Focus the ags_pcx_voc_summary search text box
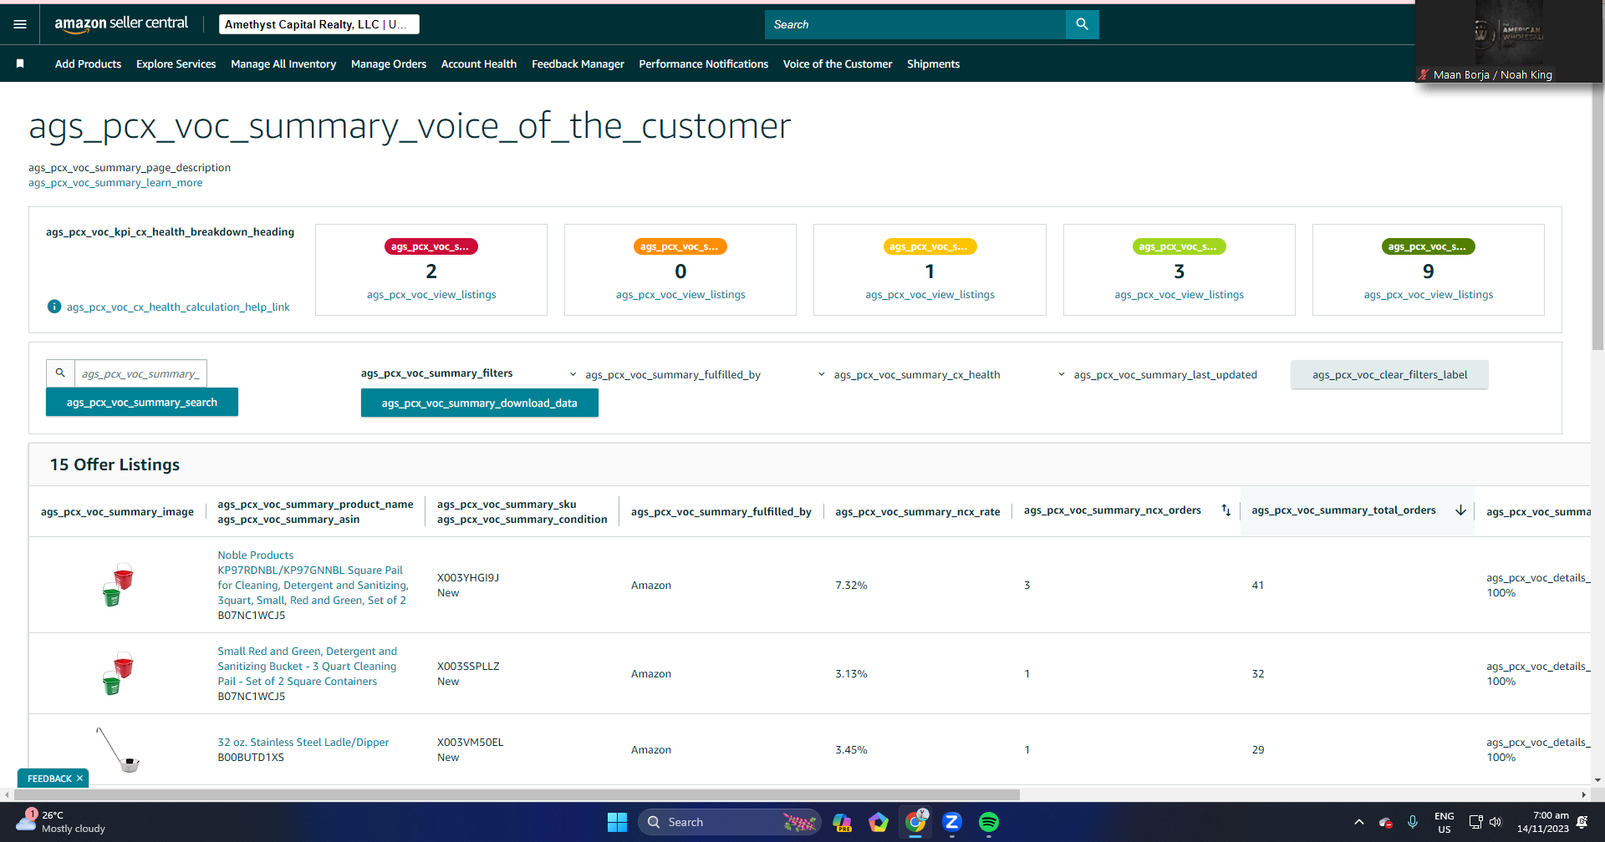 [140, 373]
